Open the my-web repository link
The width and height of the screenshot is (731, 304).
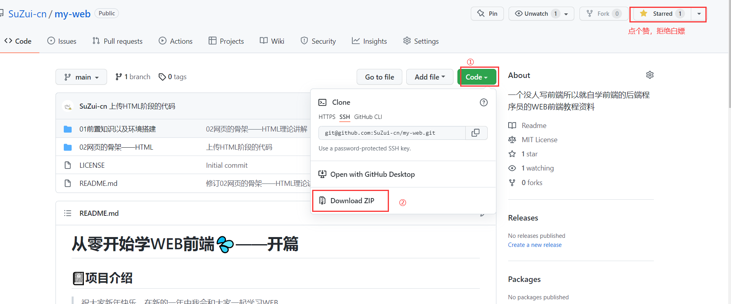72,14
